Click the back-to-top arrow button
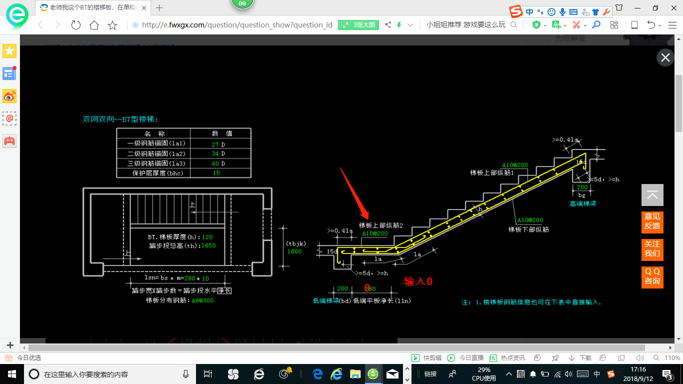Screen dimensions: 683x384 652,195
